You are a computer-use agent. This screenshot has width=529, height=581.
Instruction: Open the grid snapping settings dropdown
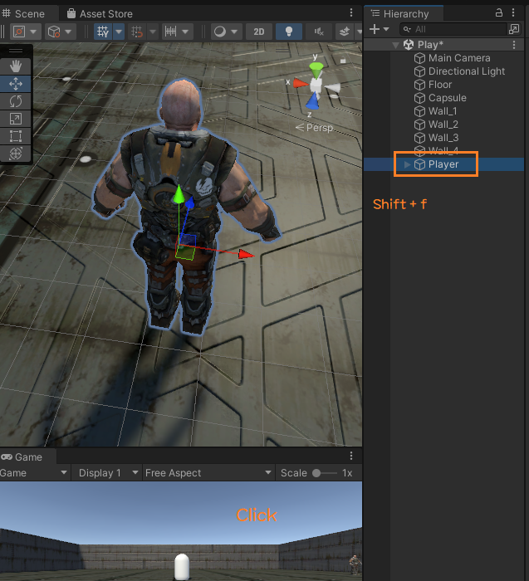[153, 32]
